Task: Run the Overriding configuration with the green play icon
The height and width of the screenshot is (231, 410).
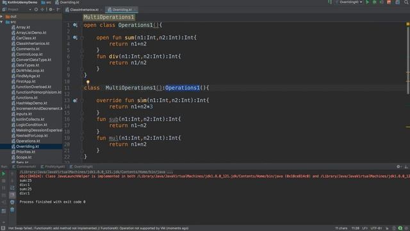Action: (x=367, y=3)
